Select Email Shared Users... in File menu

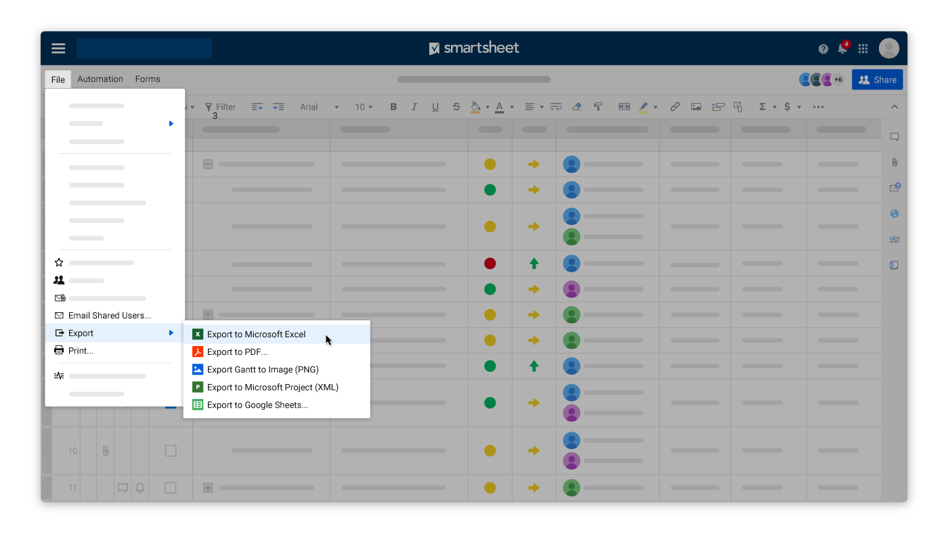coord(115,315)
